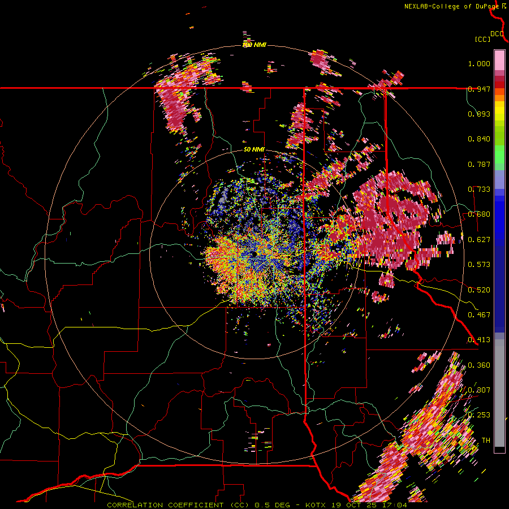Click the 17:04 timestamp

tap(395, 505)
